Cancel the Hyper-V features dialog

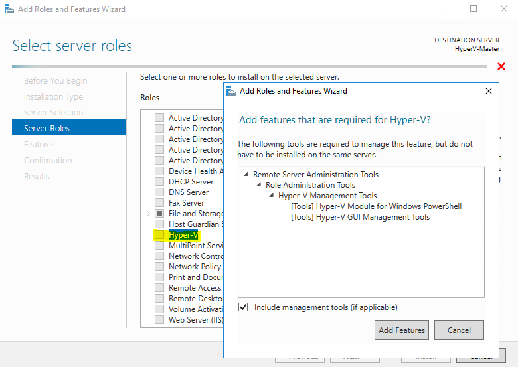459,330
